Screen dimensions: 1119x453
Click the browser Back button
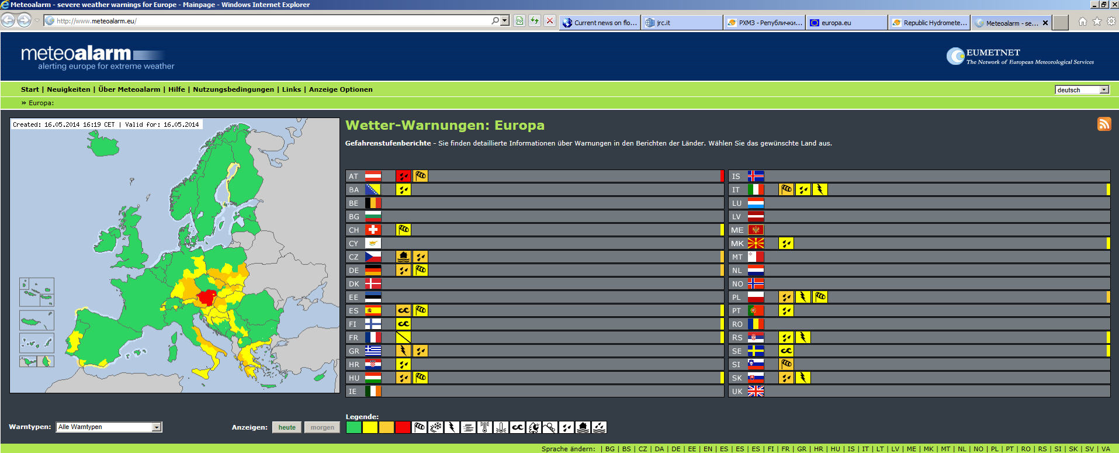pyautogui.click(x=8, y=20)
